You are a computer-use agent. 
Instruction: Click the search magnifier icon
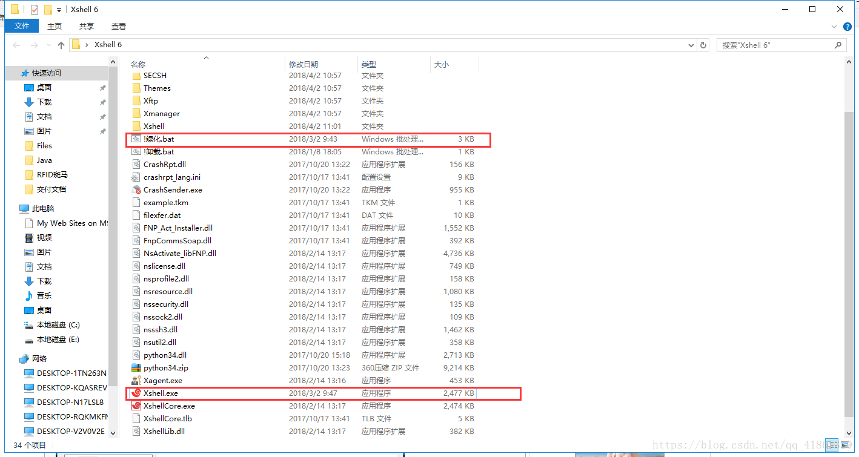pyautogui.click(x=839, y=45)
